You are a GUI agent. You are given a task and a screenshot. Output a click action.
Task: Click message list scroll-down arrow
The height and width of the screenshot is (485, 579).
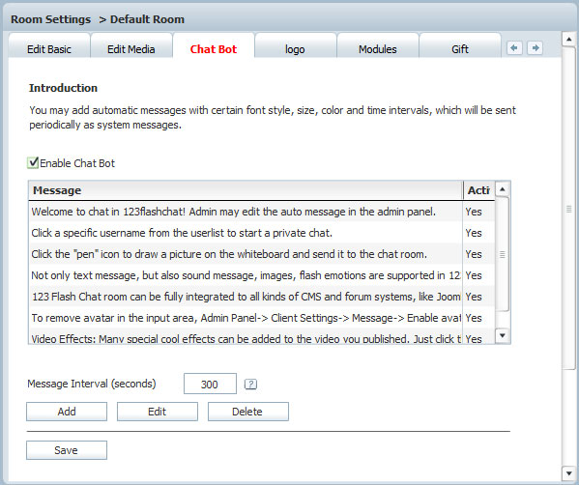pos(502,335)
